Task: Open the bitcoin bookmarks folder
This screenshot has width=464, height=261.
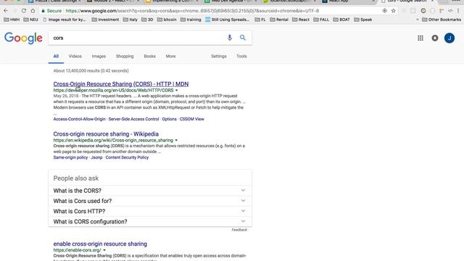Action: point(167,20)
